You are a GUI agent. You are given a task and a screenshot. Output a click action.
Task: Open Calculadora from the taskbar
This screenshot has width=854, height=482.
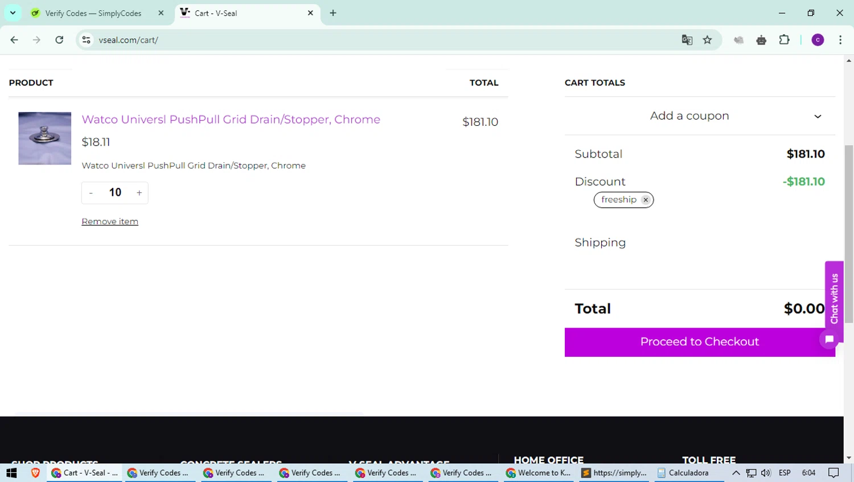(x=689, y=473)
